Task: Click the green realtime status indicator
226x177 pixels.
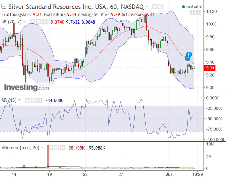Action: tap(192, 7)
